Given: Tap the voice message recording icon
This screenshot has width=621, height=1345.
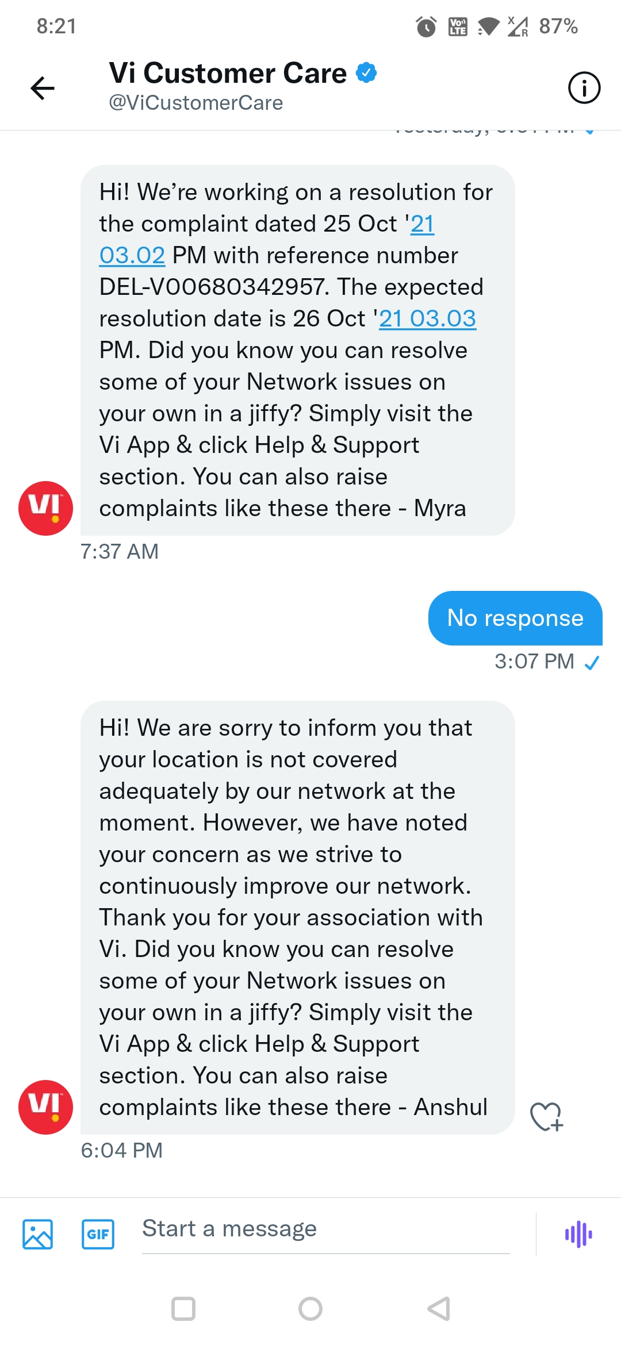Looking at the screenshot, I should pyautogui.click(x=578, y=1234).
